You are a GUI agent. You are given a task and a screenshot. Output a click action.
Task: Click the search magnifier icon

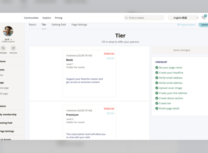coord(126,18)
